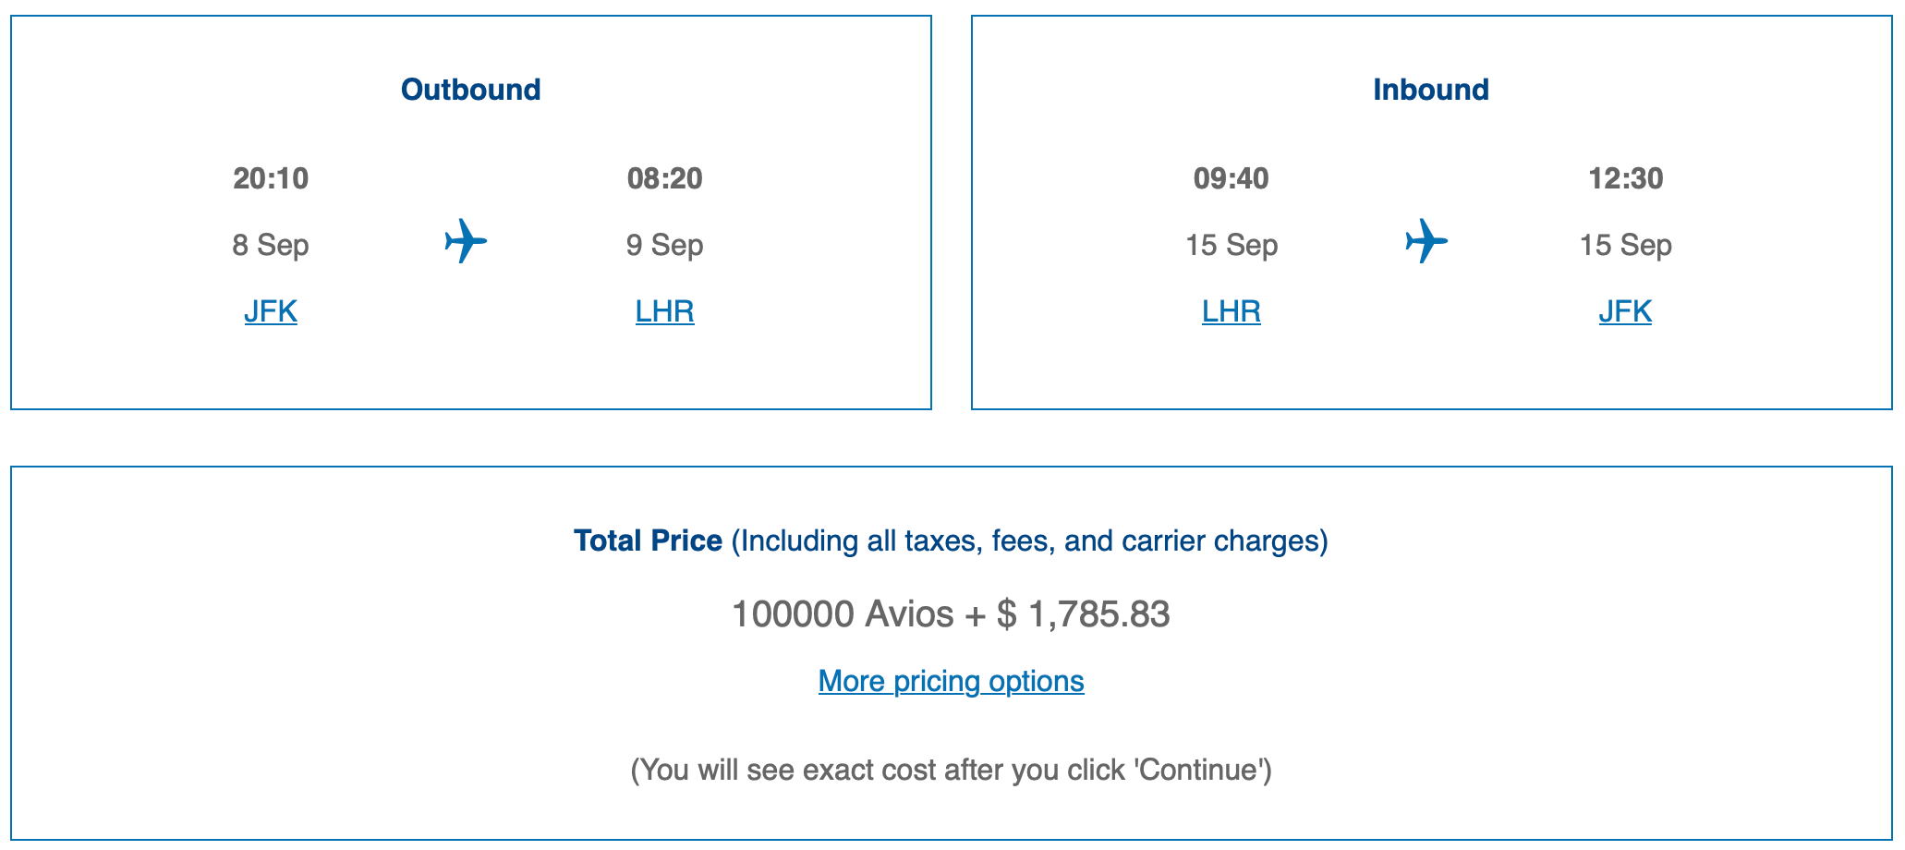Click the 20:10 outbound departure time
The image size is (1905, 850).
point(272,178)
